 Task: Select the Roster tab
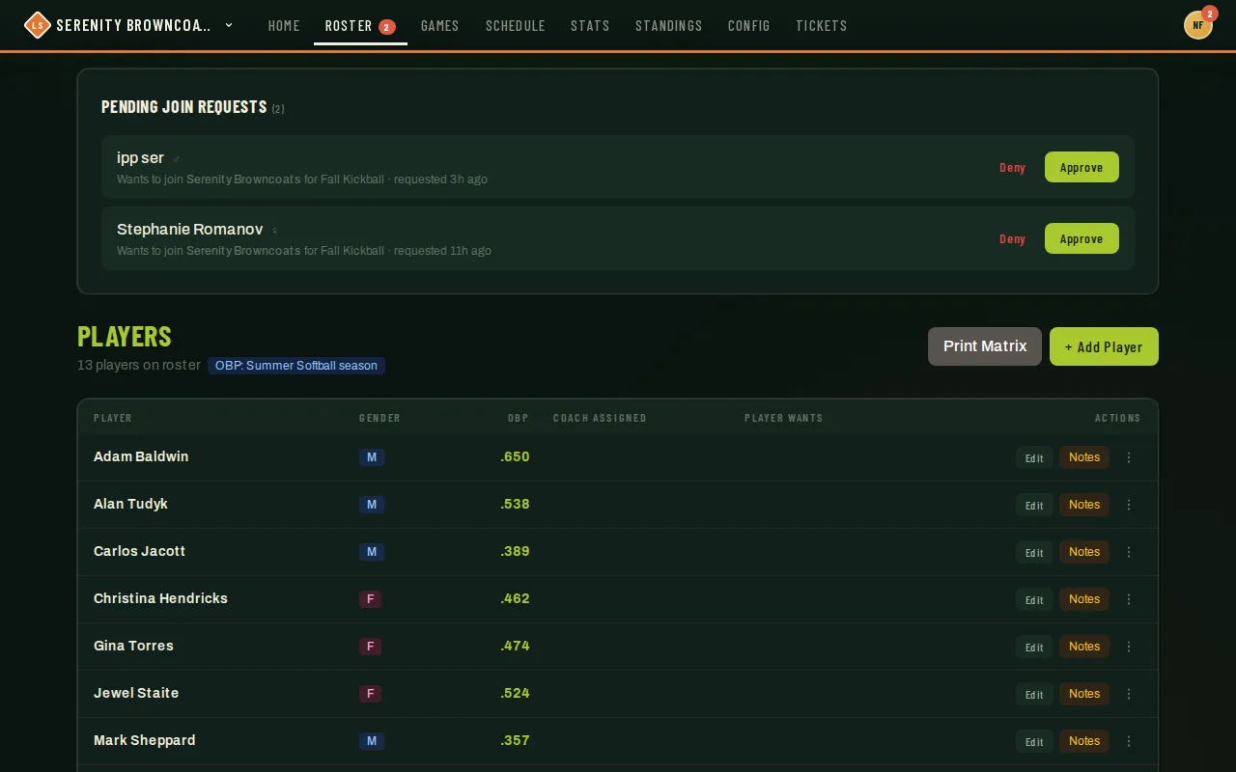pos(360,26)
